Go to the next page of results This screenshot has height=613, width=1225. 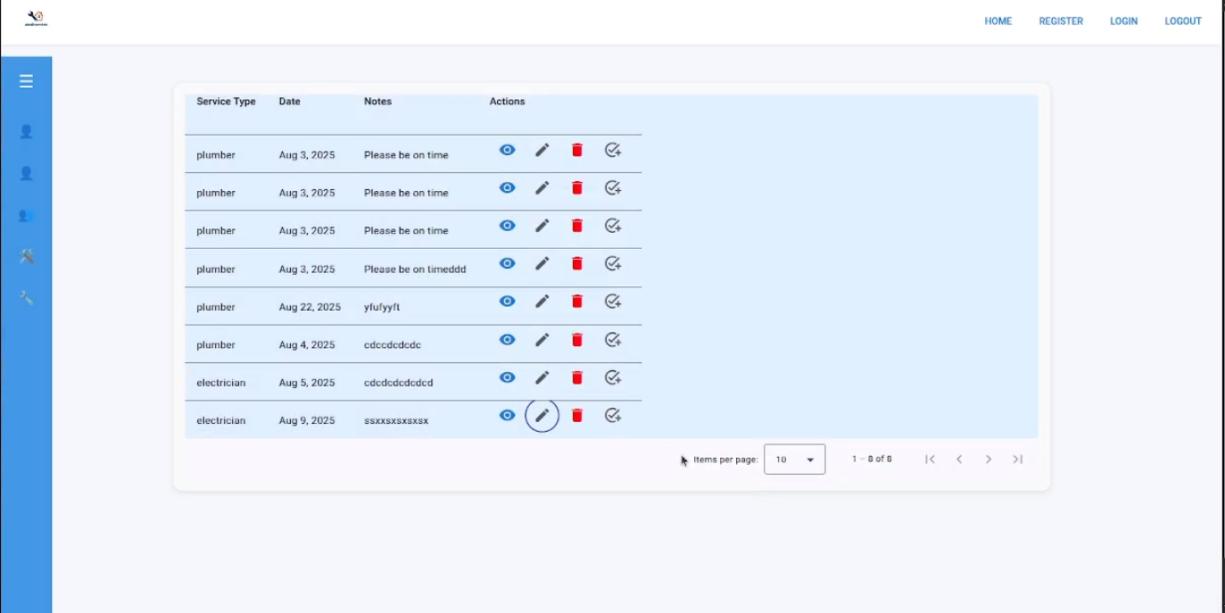[989, 459]
